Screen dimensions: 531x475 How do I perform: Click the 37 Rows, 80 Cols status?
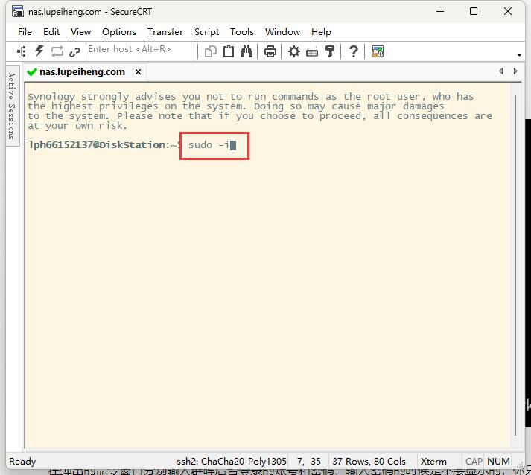tap(369, 461)
